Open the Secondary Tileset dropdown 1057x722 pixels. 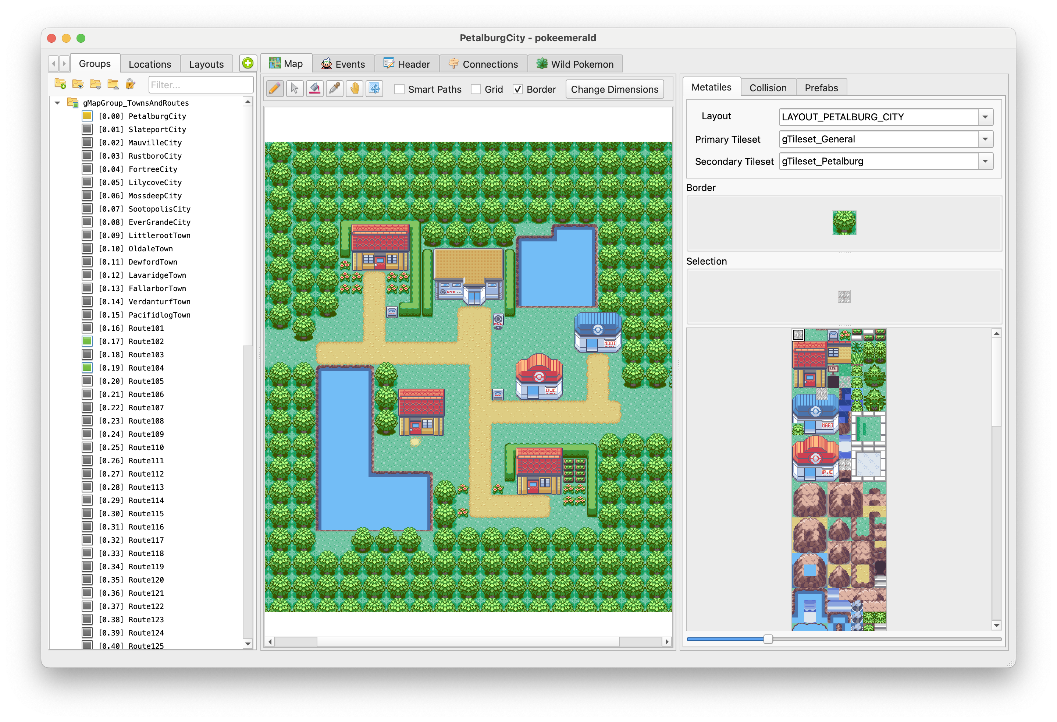click(x=985, y=161)
